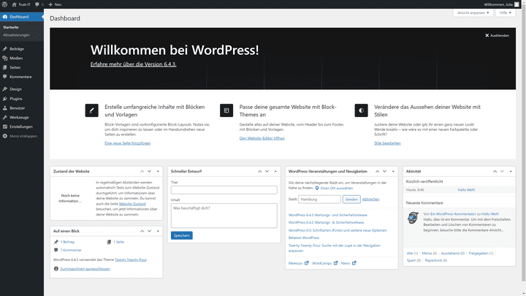Viewport: 526px width, 296px height.
Task: Open the Hallo Welt! recent post link
Action: pos(466,190)
